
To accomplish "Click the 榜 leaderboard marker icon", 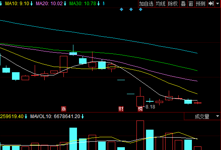I will click(140, 109).
